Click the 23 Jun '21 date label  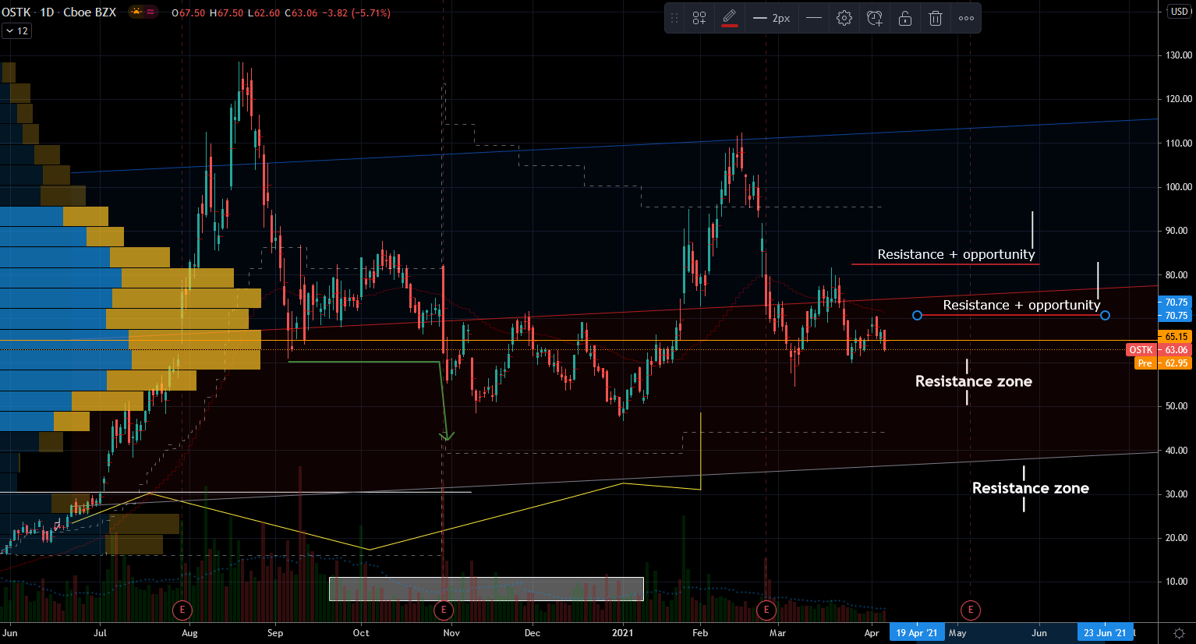click(x=1105, y=633)
